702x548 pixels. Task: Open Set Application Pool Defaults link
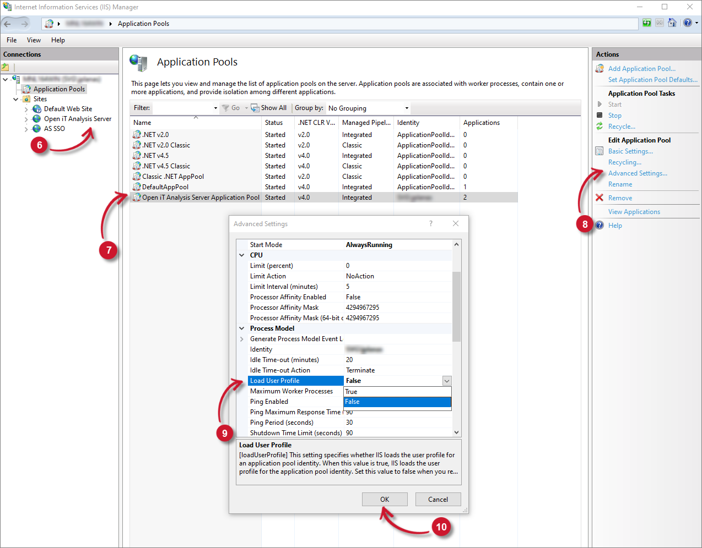click(652, 80)
